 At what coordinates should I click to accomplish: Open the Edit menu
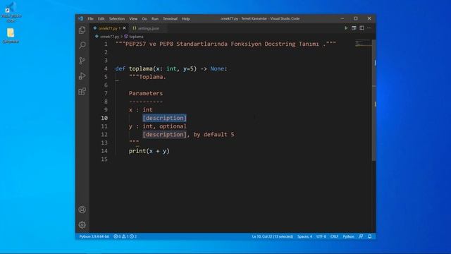click(101, 18)
